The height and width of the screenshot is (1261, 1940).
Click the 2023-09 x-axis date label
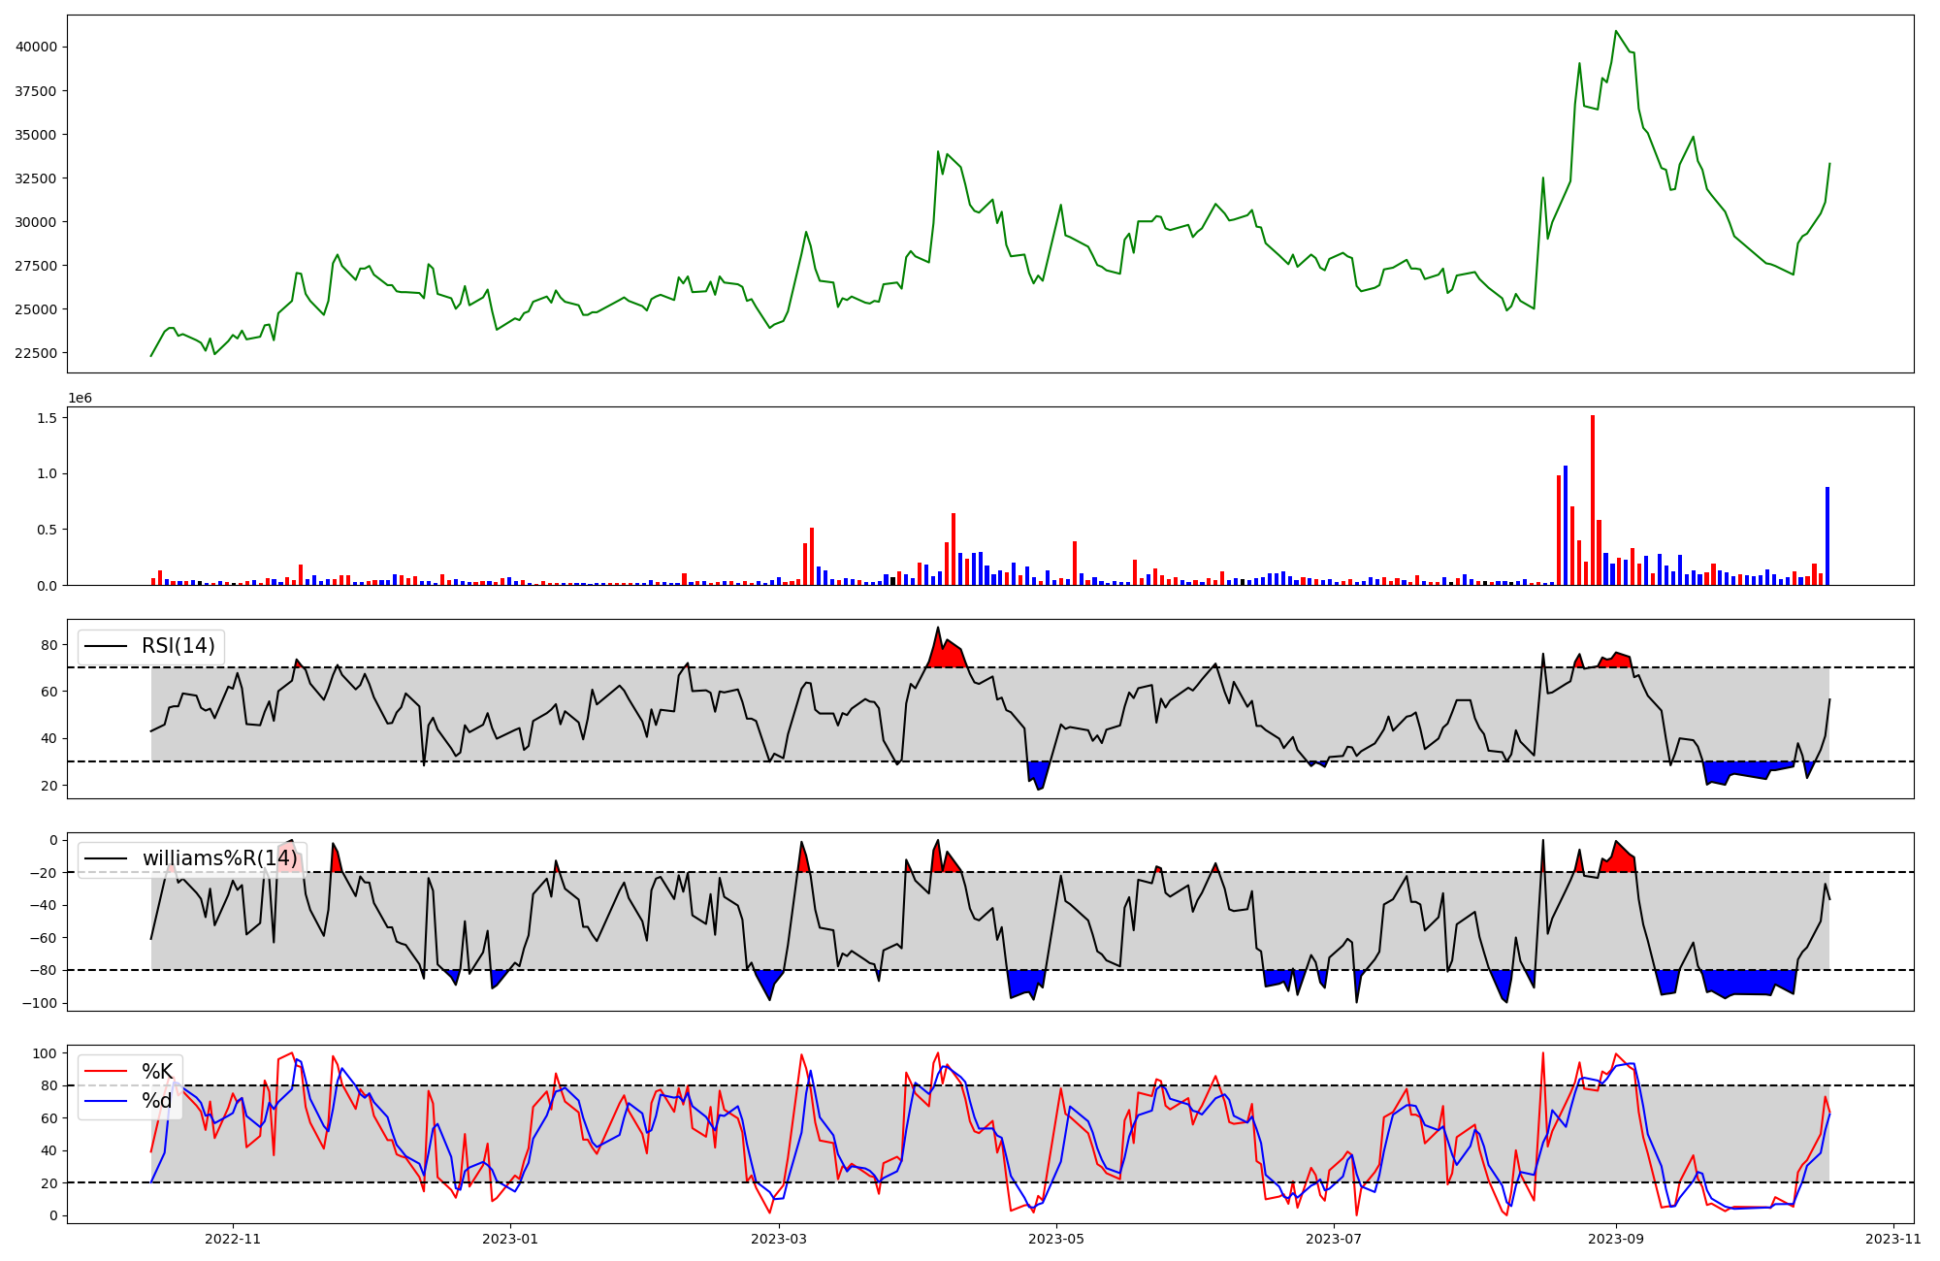(1616, 1239)
